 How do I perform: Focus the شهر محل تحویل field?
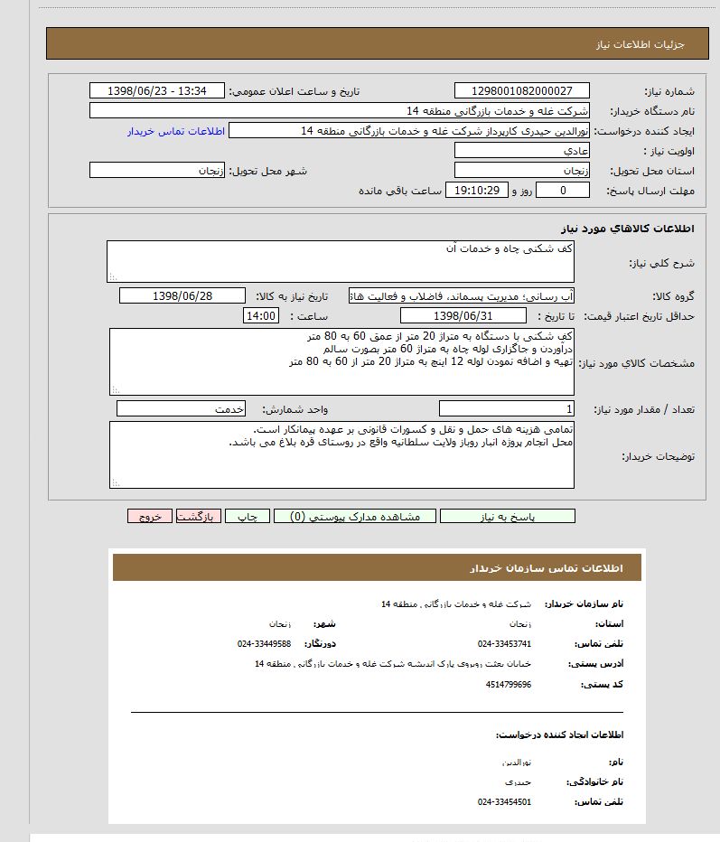(x=157, y=170)
